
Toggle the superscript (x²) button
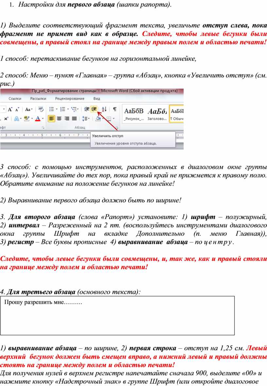click(6, 118)
